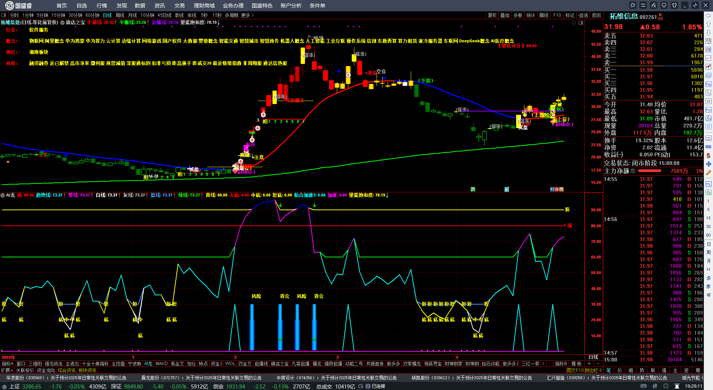Switch to the 季 quarterly period in sidebar

tap(709, 286)
